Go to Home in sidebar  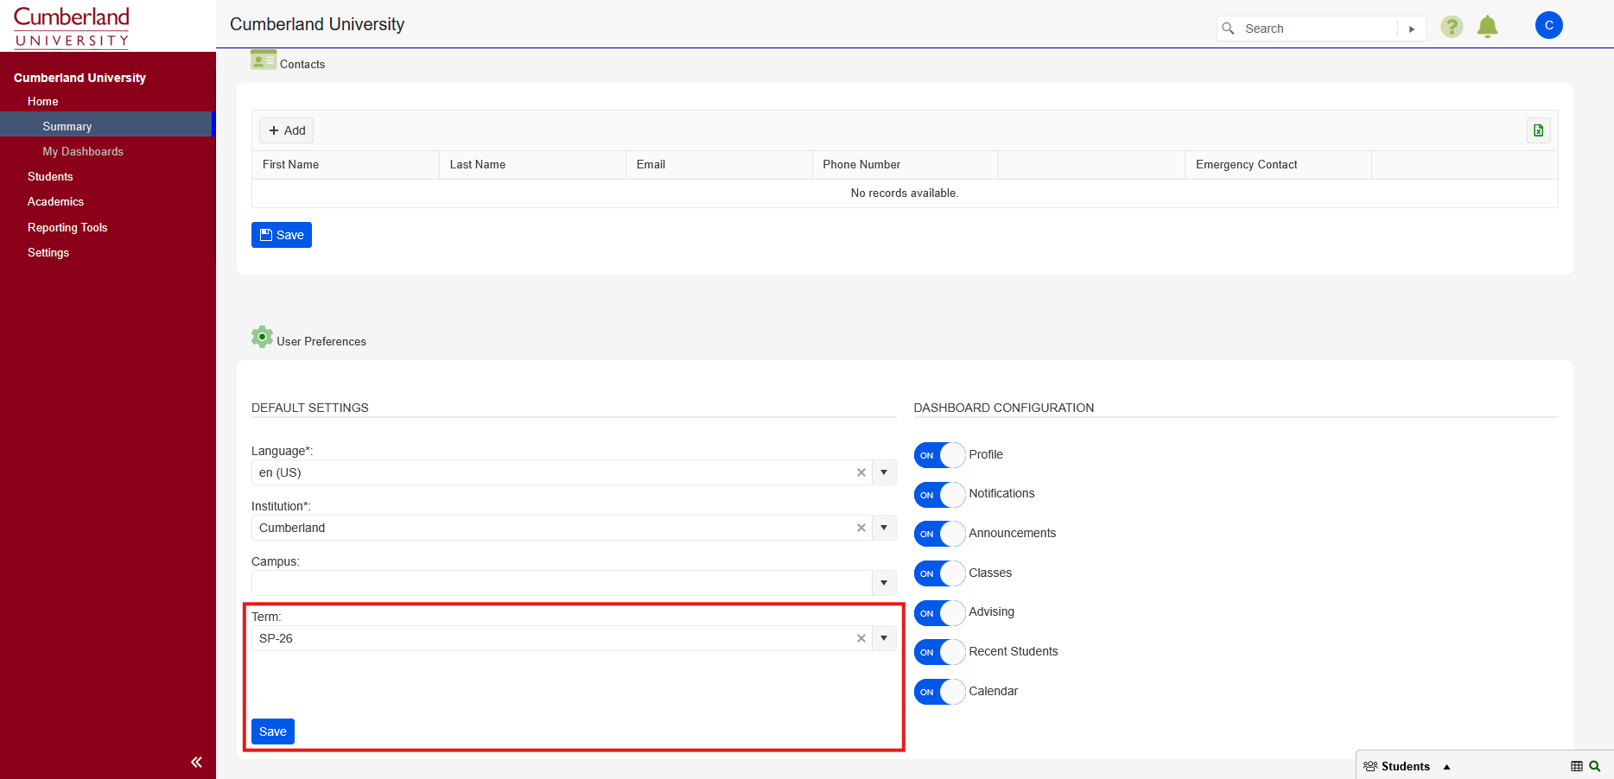pos(43,101)
